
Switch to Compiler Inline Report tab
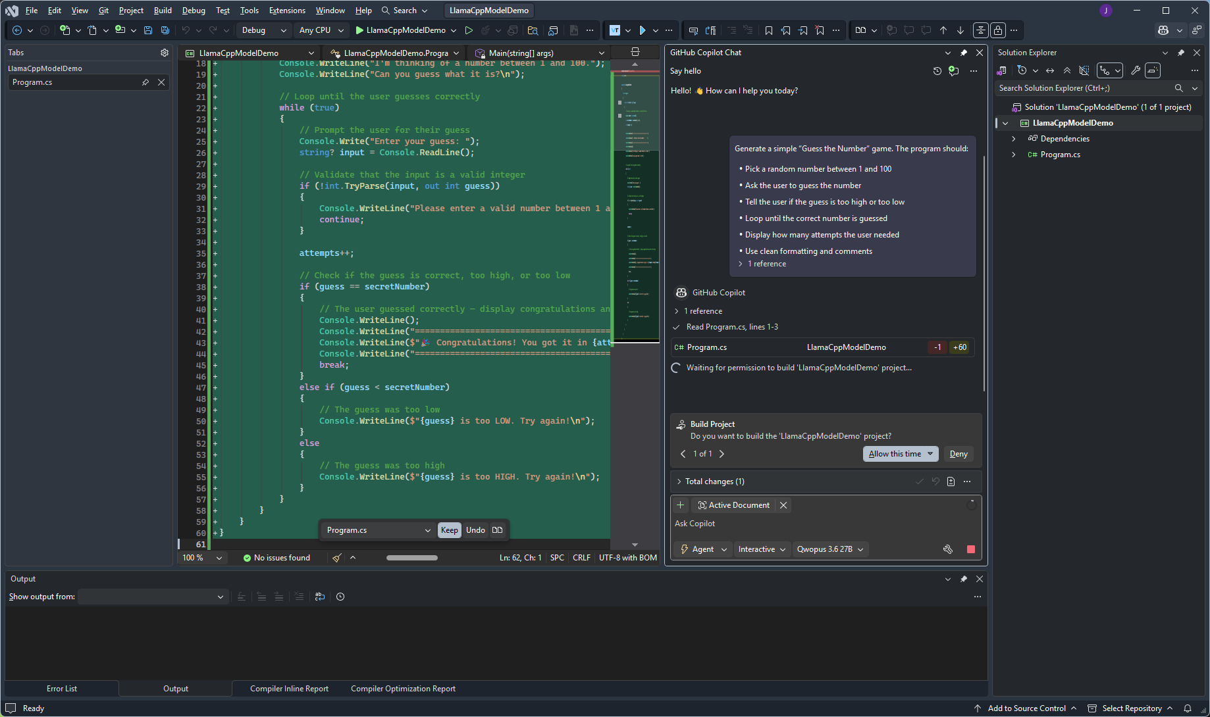[289, 689]
